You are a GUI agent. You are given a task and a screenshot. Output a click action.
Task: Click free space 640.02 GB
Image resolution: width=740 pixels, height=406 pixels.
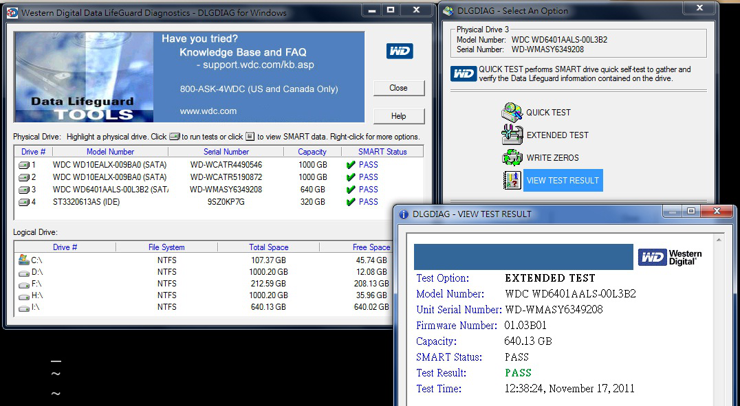[x=371, y=307]
